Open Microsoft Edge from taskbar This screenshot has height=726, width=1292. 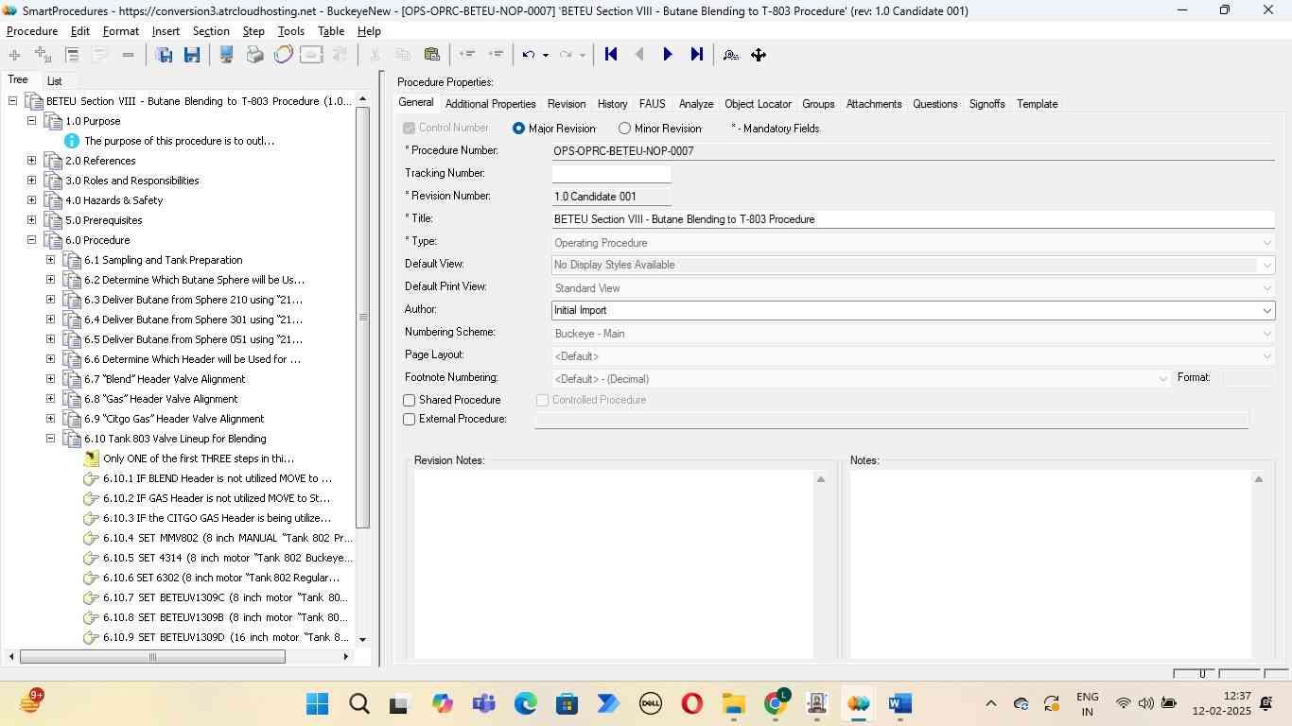pyautogui.click(x=526, y=704)
